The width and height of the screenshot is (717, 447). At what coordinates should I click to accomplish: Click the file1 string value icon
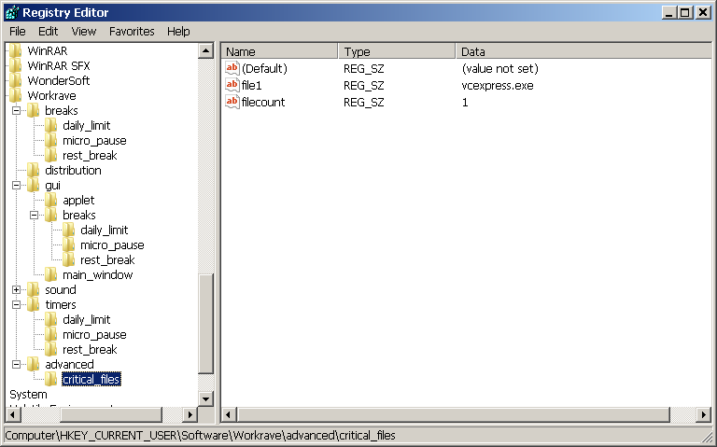pos(232,85)
